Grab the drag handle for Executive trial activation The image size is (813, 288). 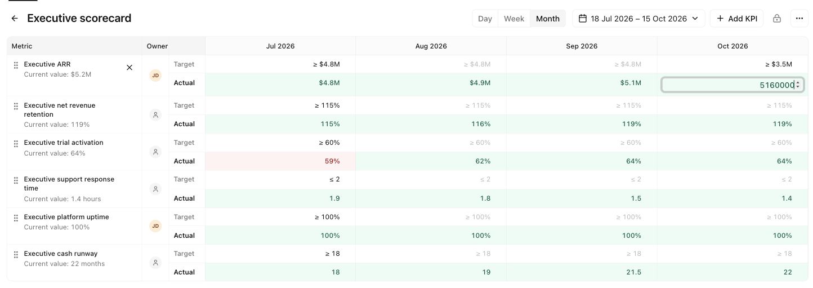tap(16, 144)
